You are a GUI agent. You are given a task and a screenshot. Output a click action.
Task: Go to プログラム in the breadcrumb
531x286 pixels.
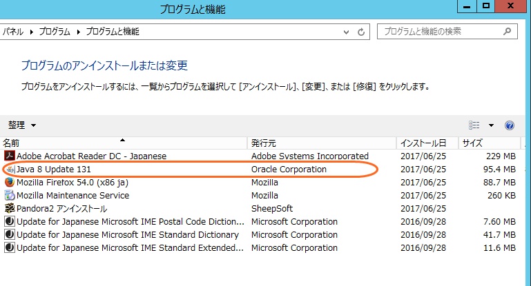(55, 32)
